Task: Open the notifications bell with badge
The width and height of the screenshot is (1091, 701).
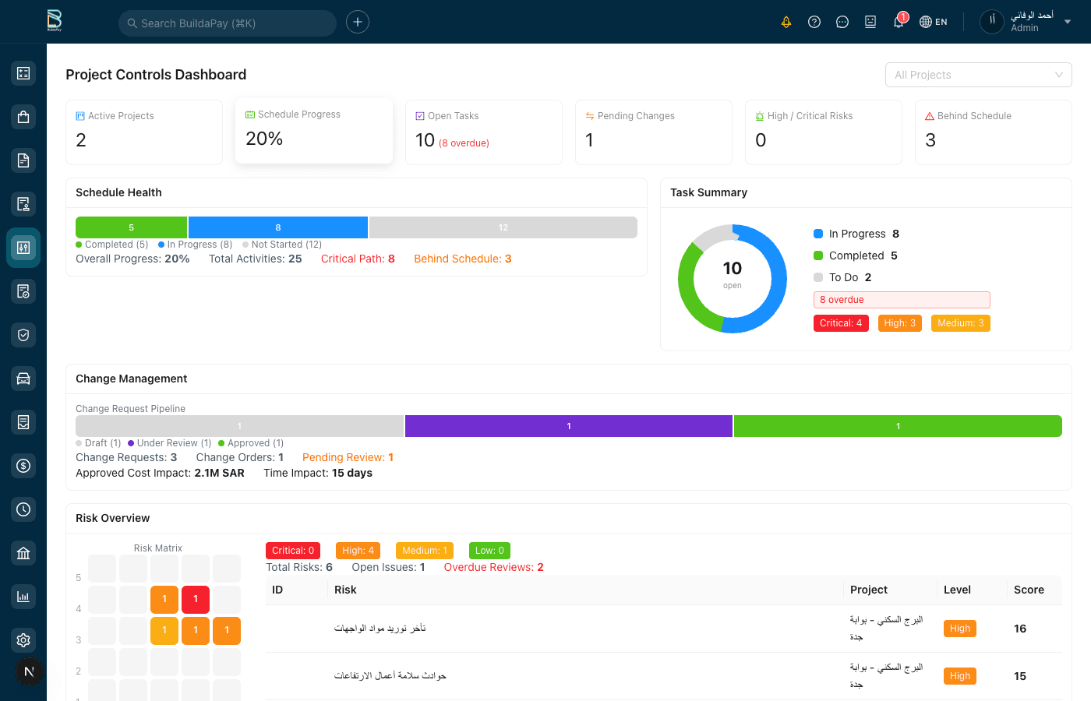Action: (x=898, y=21)
